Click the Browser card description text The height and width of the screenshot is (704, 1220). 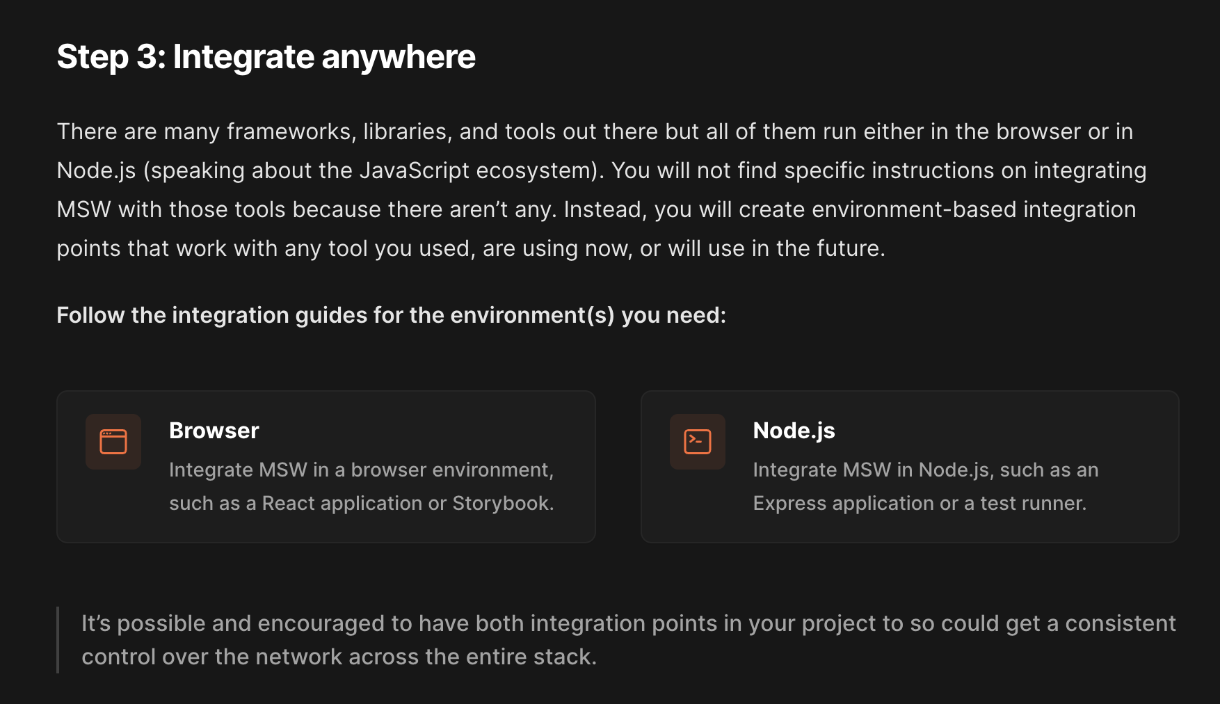tap(361, 486)
